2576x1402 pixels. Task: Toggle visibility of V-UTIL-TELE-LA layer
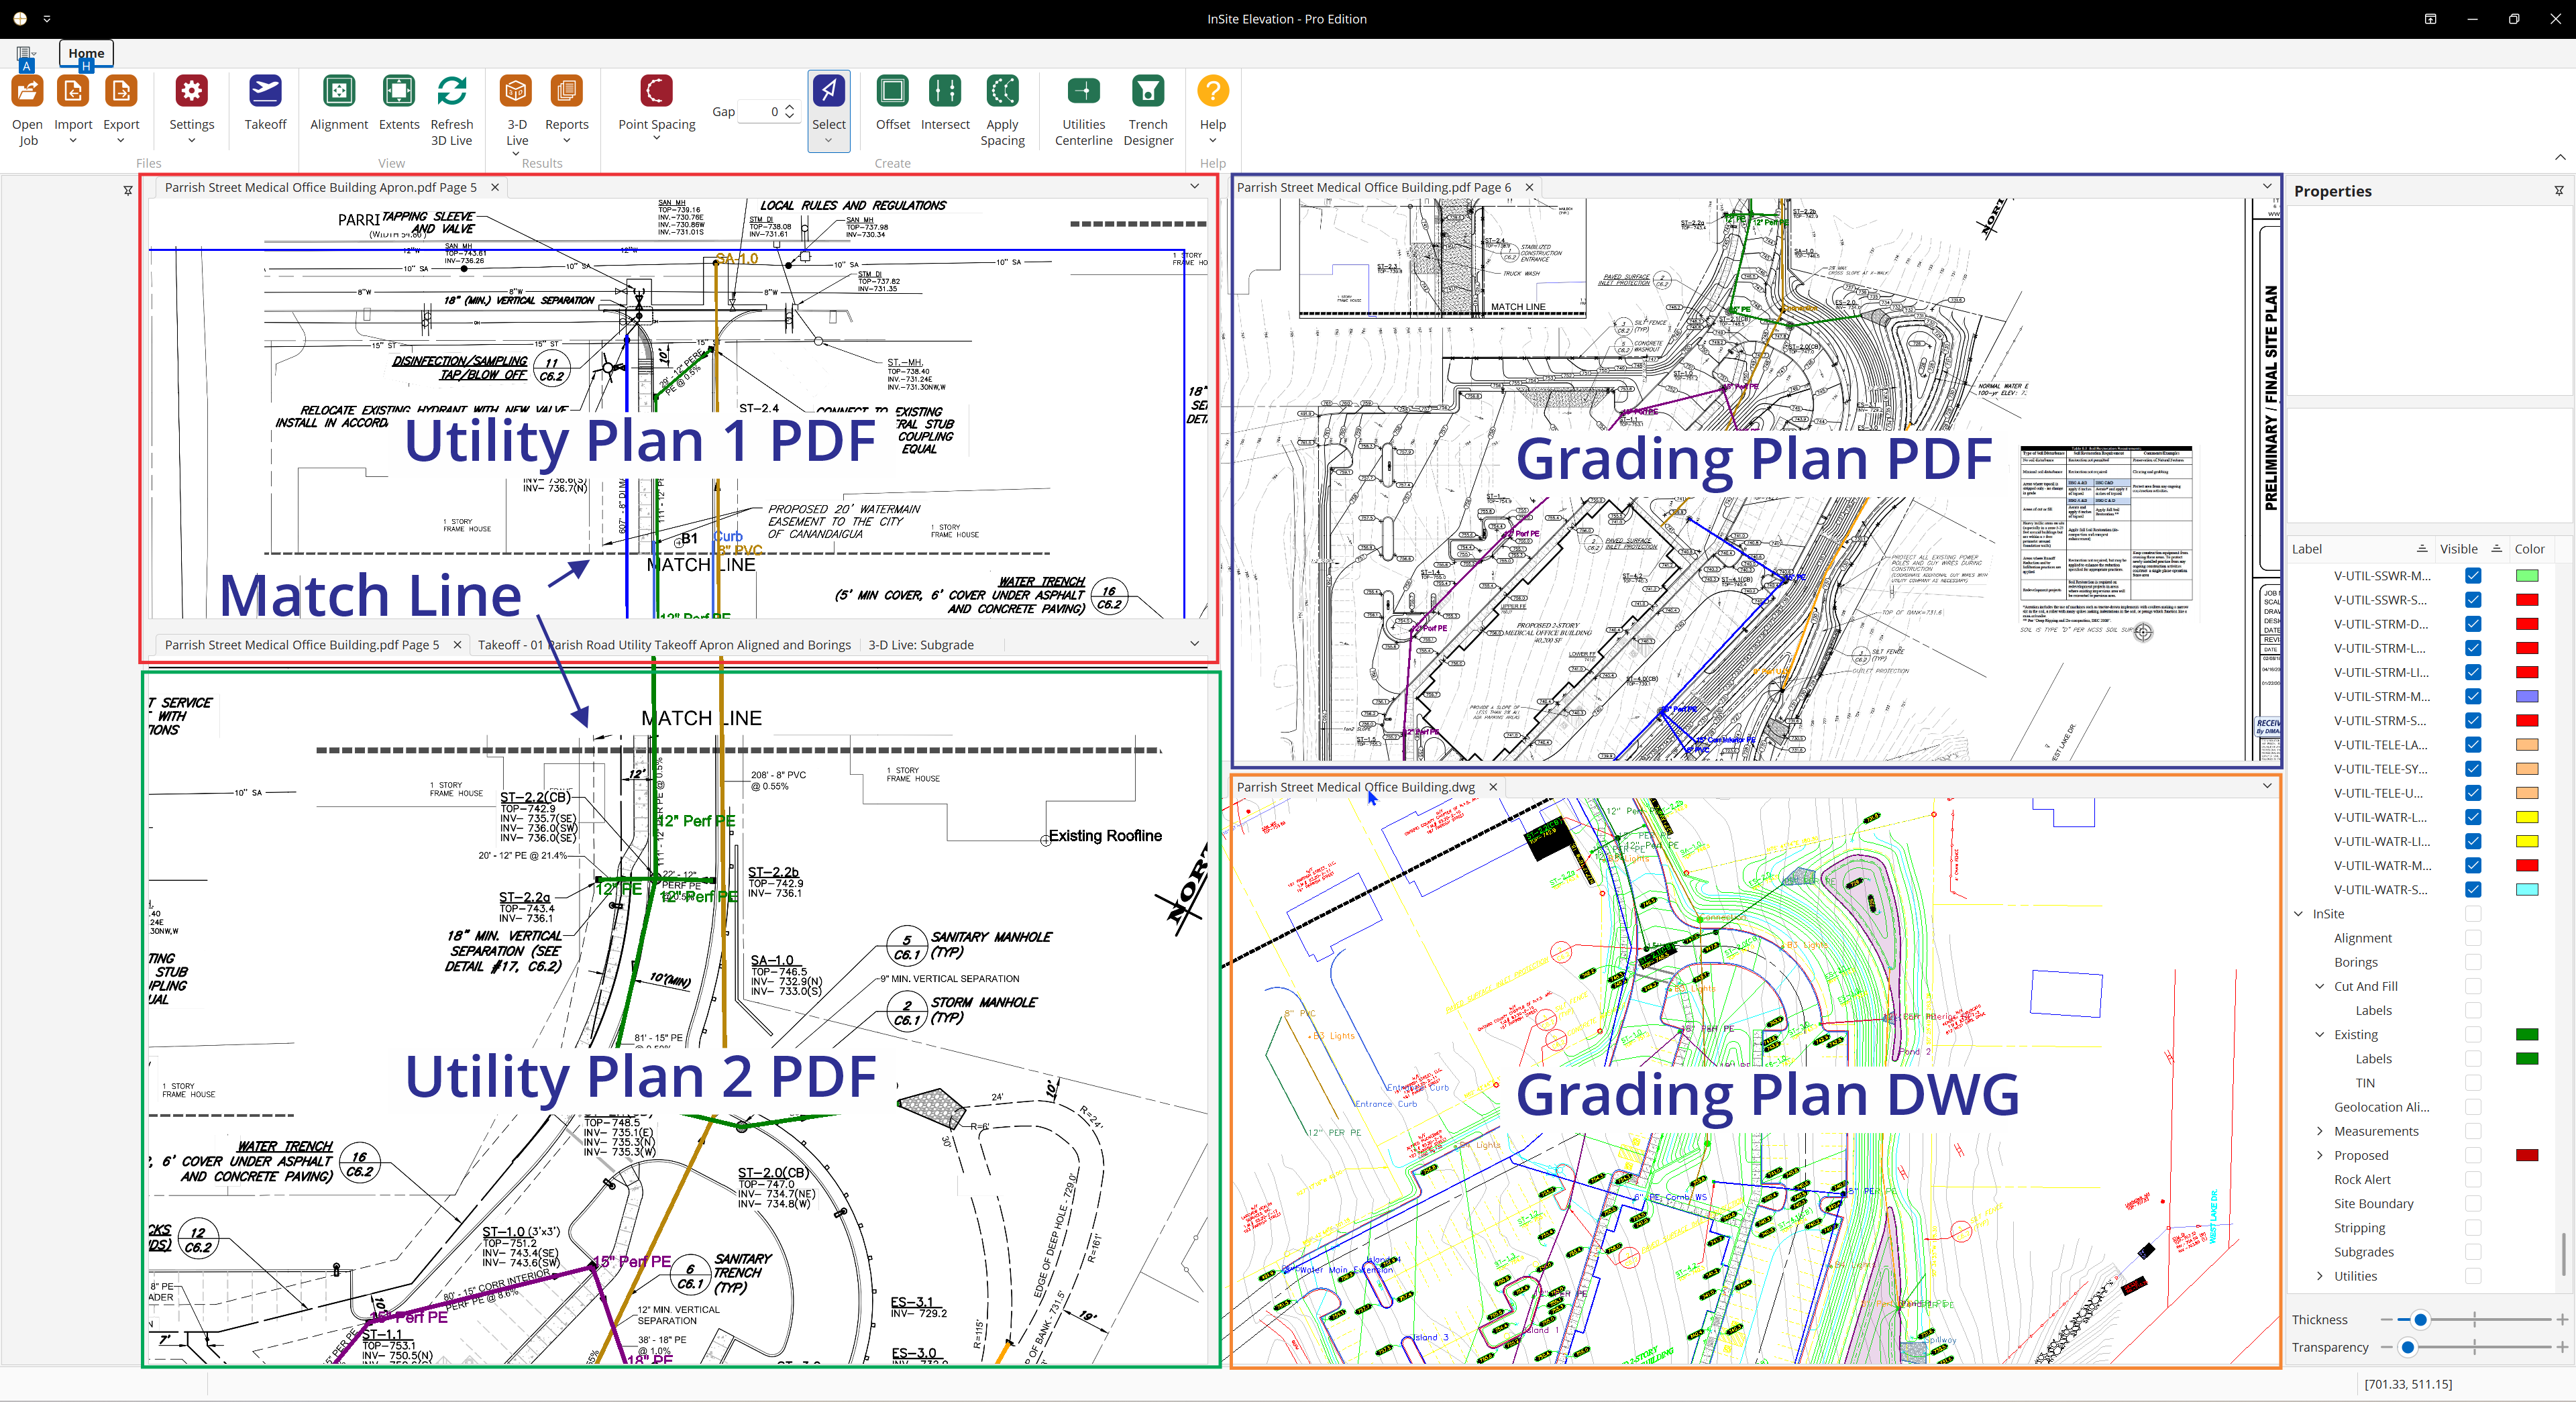click(2473, 745)
